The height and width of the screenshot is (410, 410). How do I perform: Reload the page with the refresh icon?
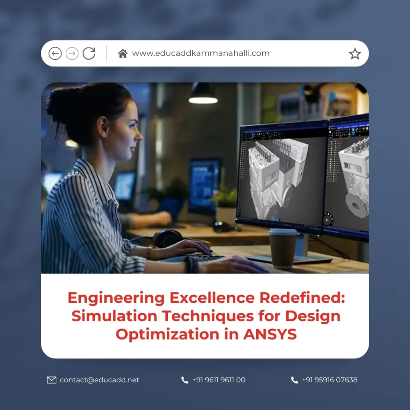89,53
